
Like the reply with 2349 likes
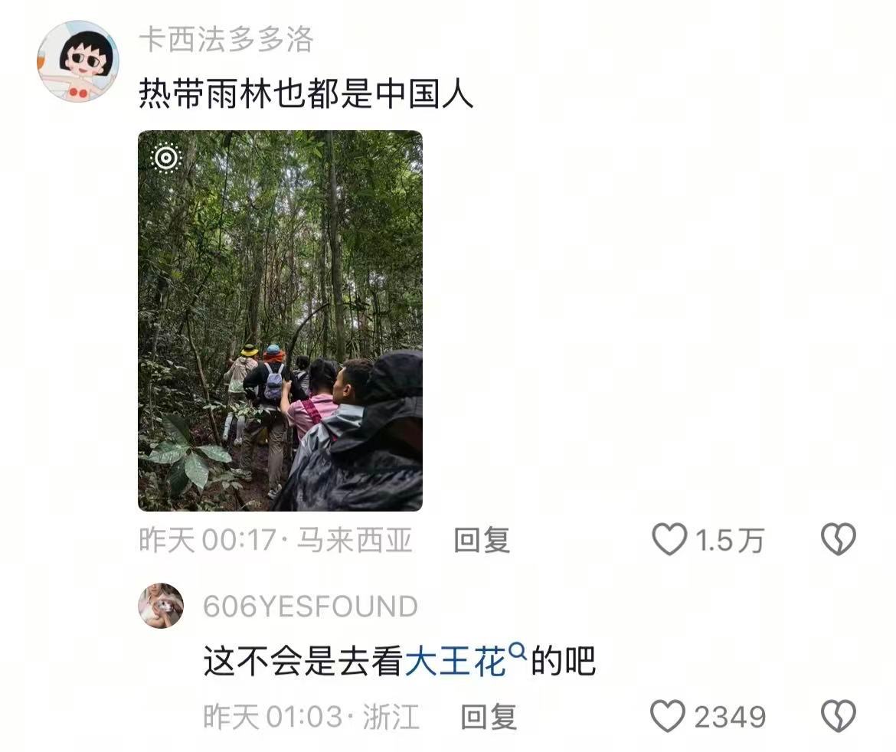(x=668, y=716)
